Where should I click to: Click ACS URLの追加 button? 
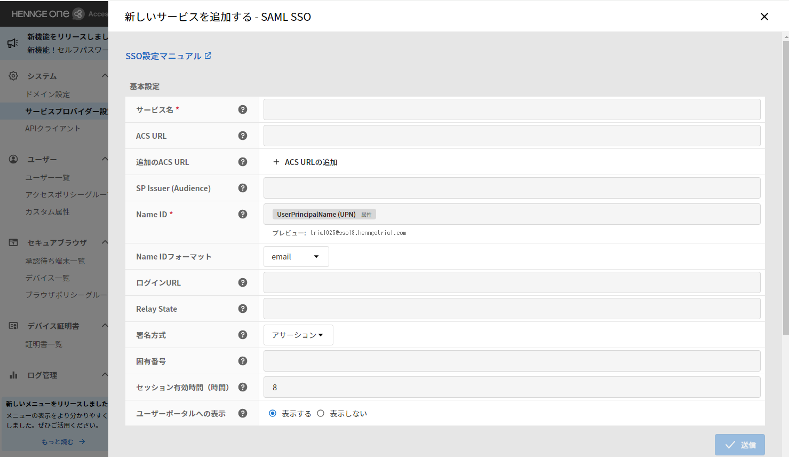pos(305,162)
